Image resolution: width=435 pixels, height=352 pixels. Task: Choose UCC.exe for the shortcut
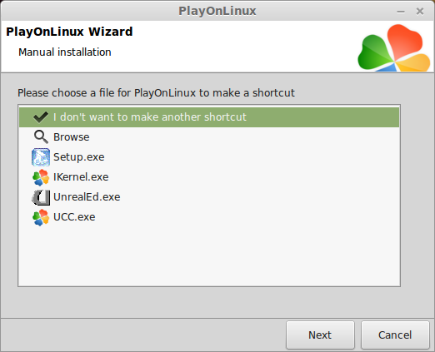pyautogui.click(x=209, y=217)
